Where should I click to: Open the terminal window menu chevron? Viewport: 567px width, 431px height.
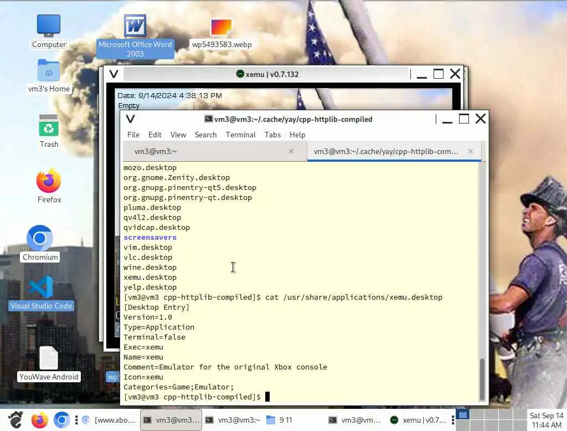[130, 119]
